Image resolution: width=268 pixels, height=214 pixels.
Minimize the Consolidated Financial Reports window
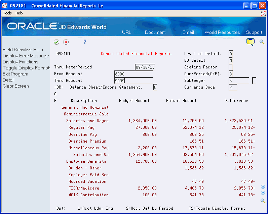pos(246,6)
